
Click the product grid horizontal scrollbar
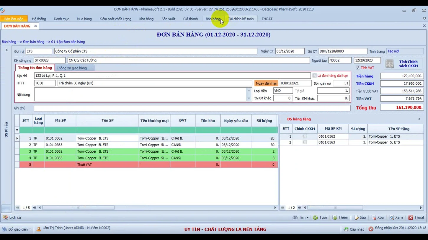click(78, 208)
